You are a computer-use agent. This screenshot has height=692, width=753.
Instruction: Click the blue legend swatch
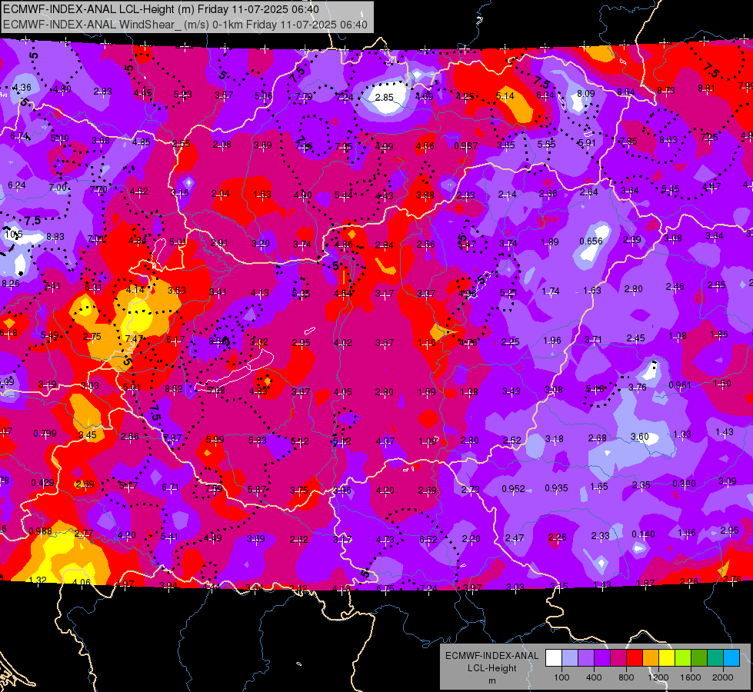[x=731, y=657]
